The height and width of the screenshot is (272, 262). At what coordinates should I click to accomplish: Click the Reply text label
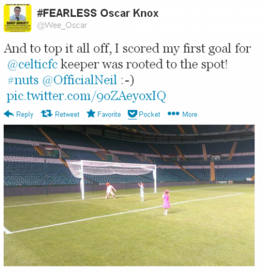[x=25, y=114]
